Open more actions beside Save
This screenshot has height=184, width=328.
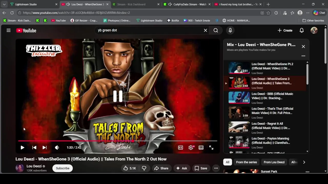click(x=216, y=168)
